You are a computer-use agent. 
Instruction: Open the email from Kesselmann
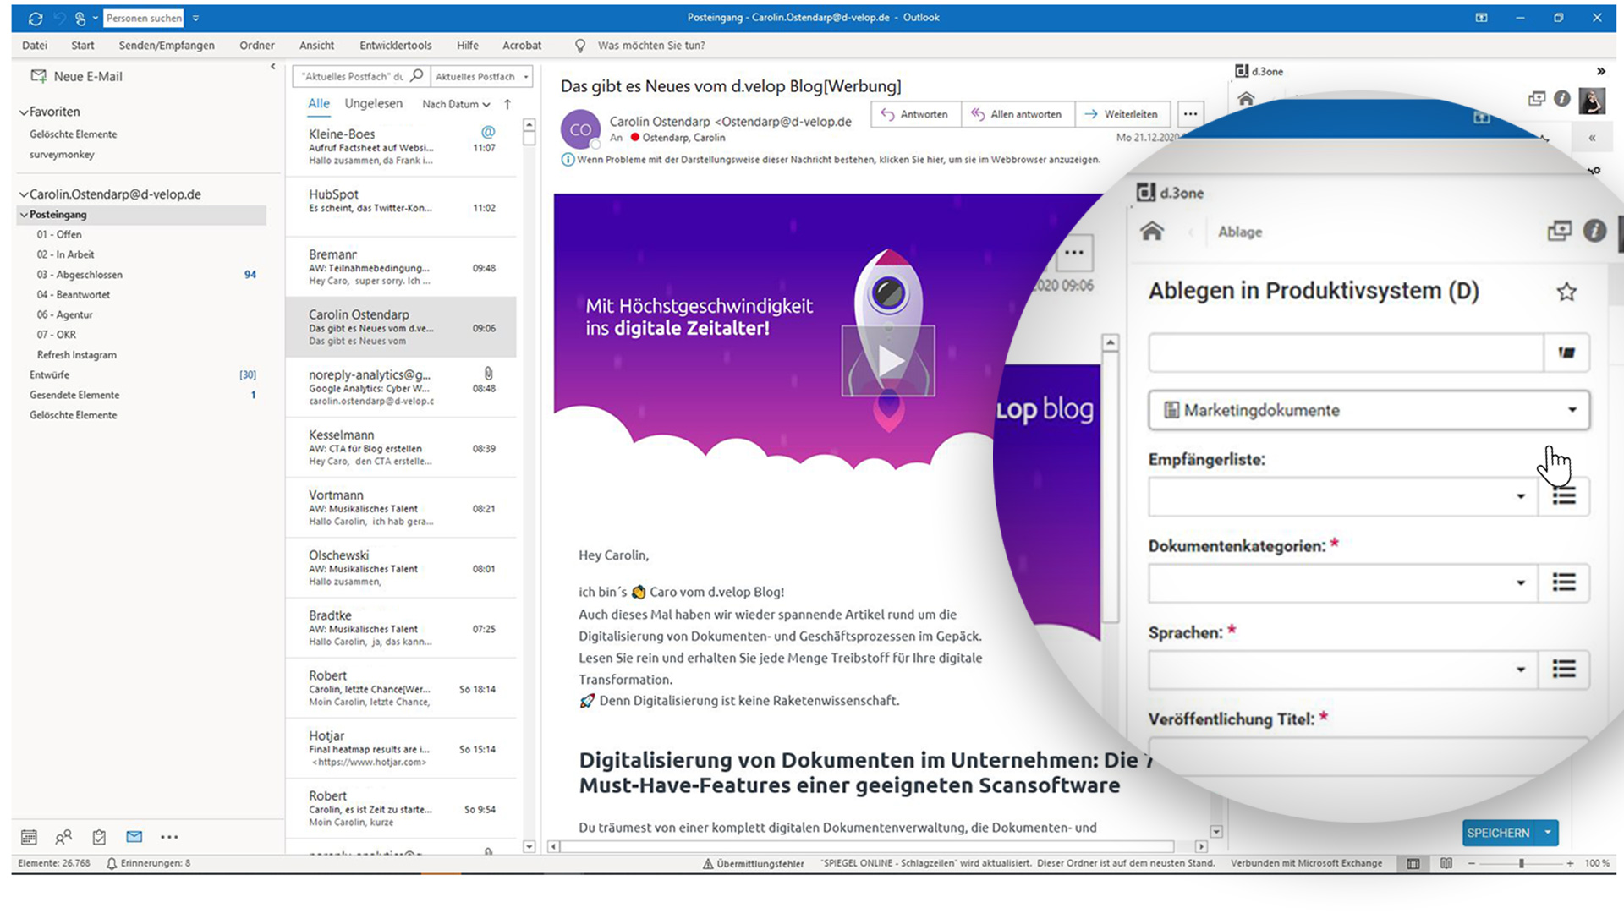[x=401, y=447]
